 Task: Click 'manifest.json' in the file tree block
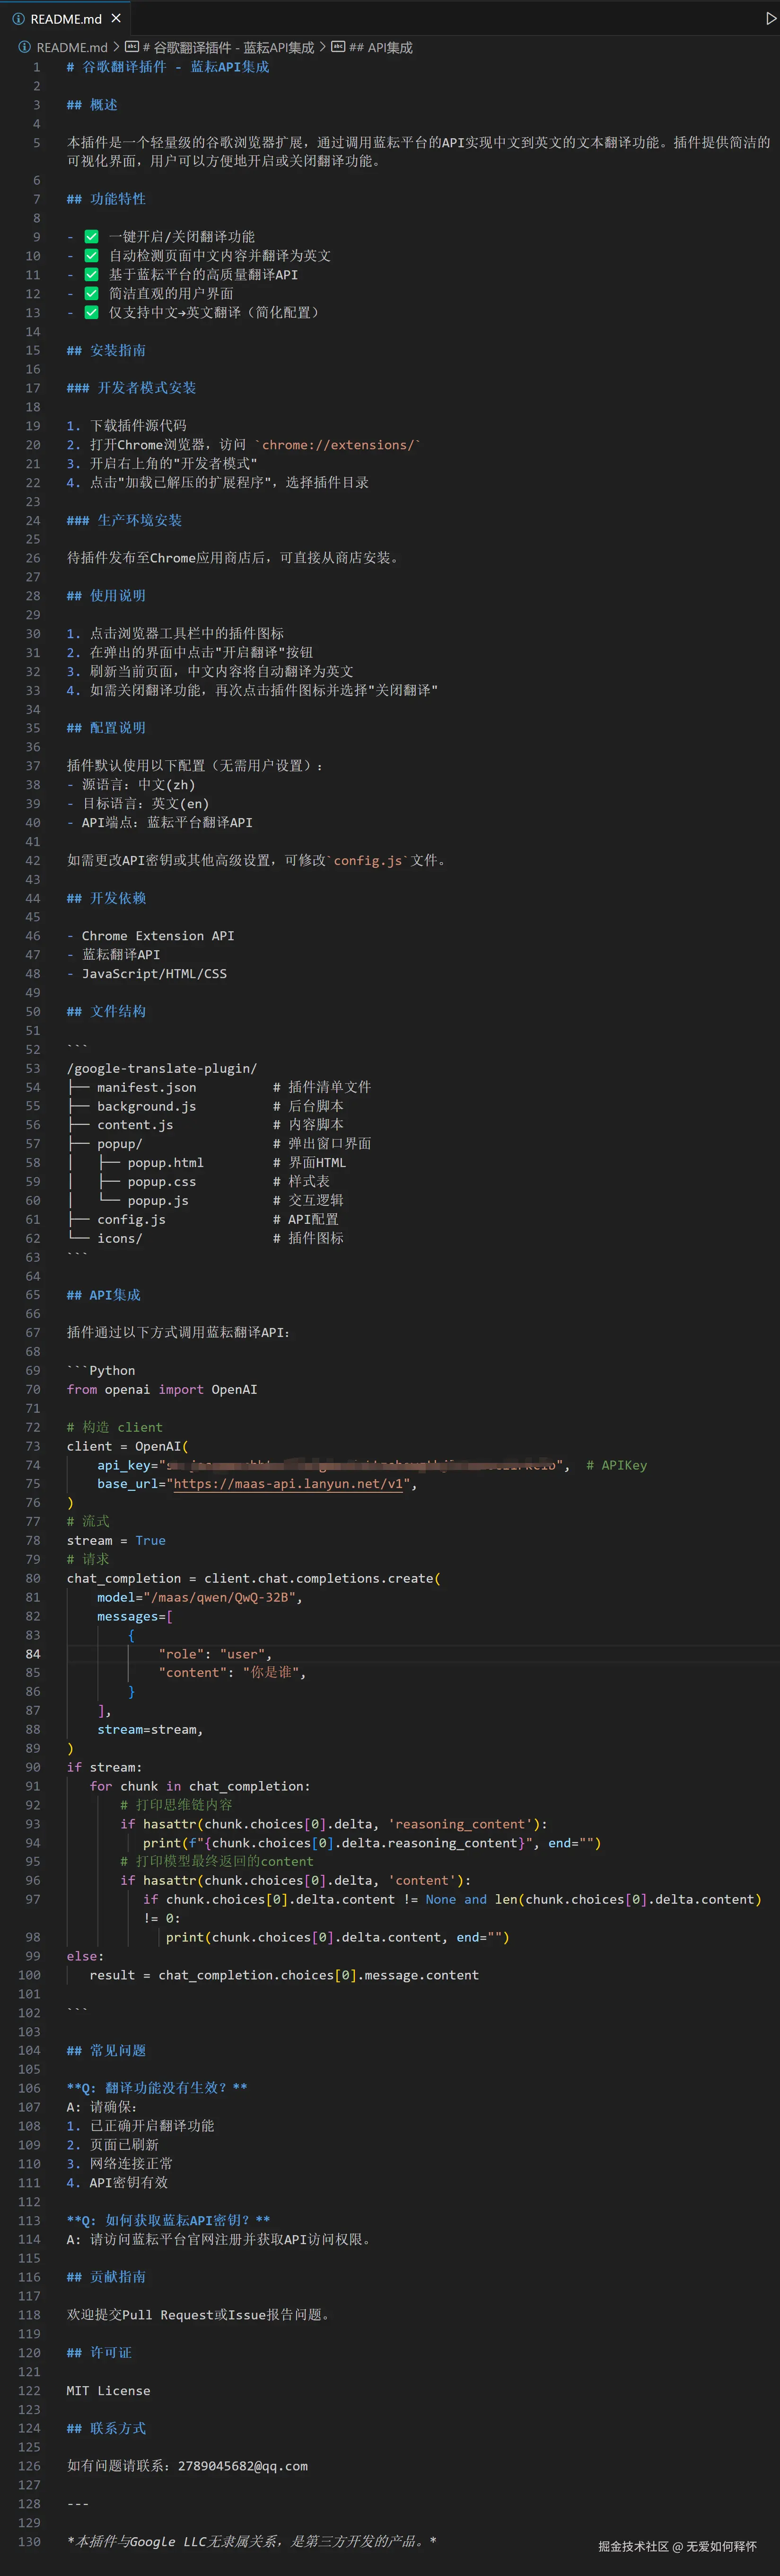[x=147, y=1087]
